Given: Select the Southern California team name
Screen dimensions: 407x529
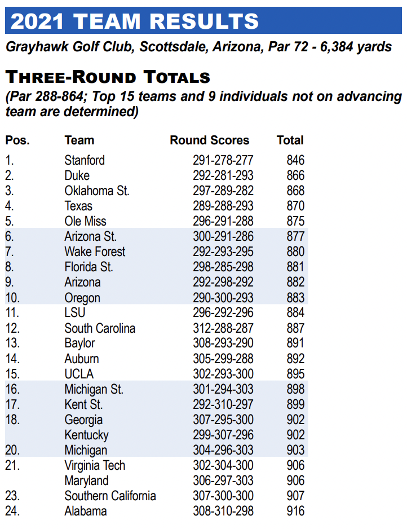Looking at the screenshot, I should [110, 496].
